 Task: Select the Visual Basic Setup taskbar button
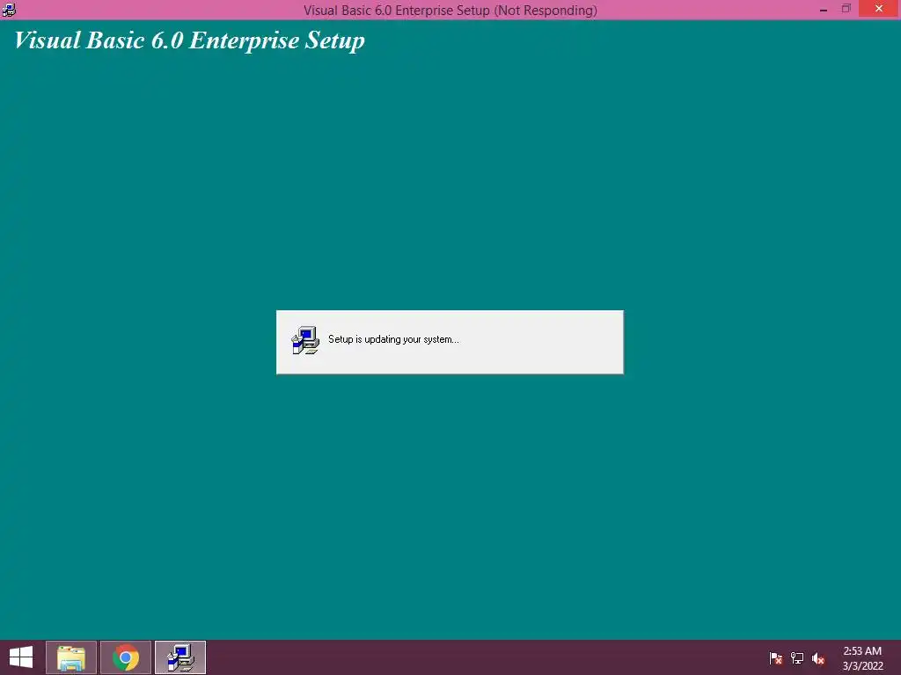(x=180, y=657)
